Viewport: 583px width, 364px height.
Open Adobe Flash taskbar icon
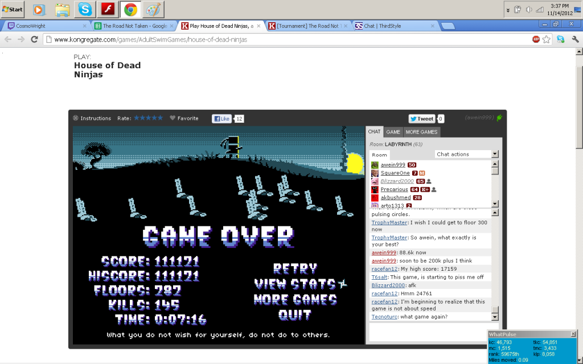[x=108, y=9]
